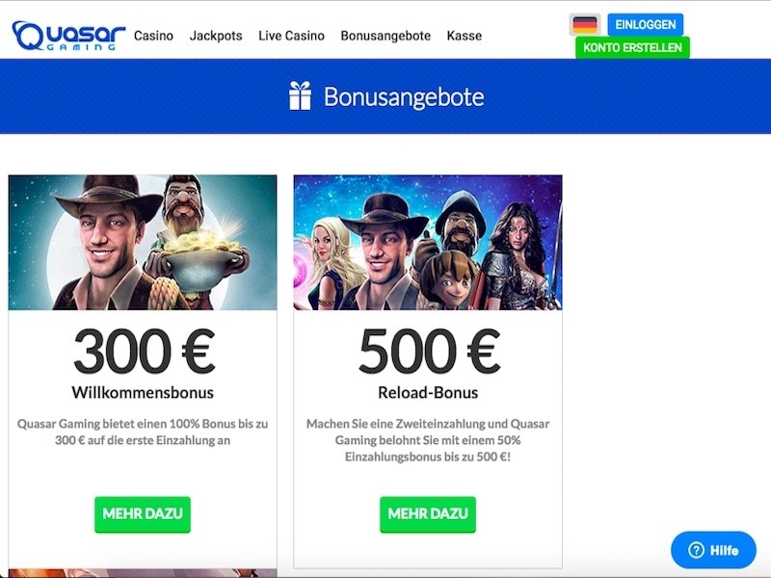
Task: Click the 500 € bonus amount heading
Action: (x=429, y=351)
